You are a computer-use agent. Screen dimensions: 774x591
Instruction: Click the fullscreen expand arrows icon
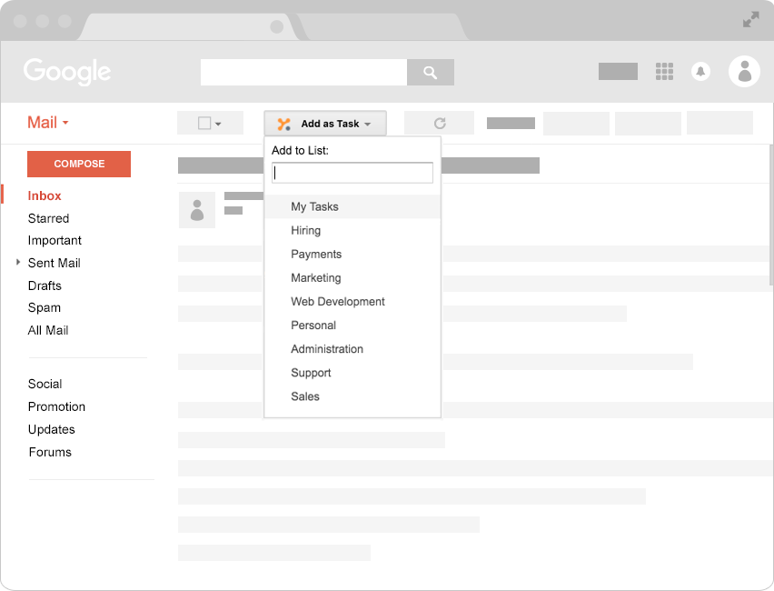coord(751,19)
